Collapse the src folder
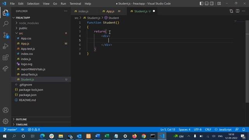 pos(41,33)
